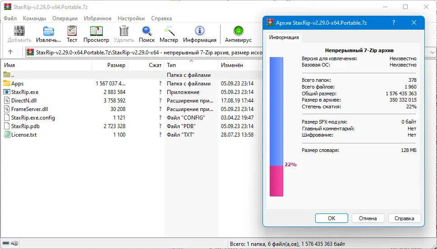
Task: Click the FrameServer.dll size 30 208
Action: [x=118, y=109]
